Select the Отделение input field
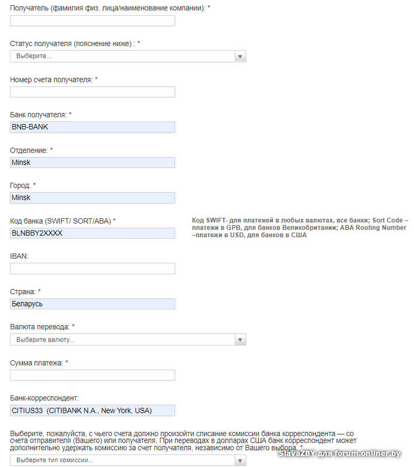This screenshot has height=467, width=414. tap(93, 162)
